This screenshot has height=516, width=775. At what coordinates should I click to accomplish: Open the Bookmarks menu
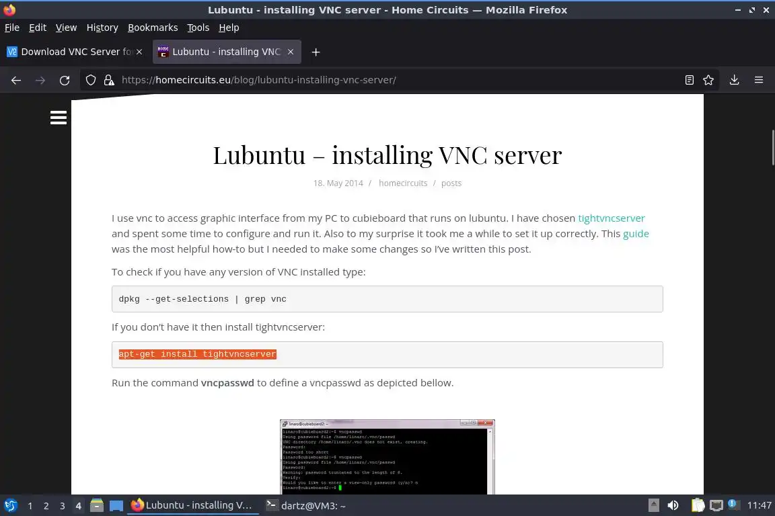(153, 28)
